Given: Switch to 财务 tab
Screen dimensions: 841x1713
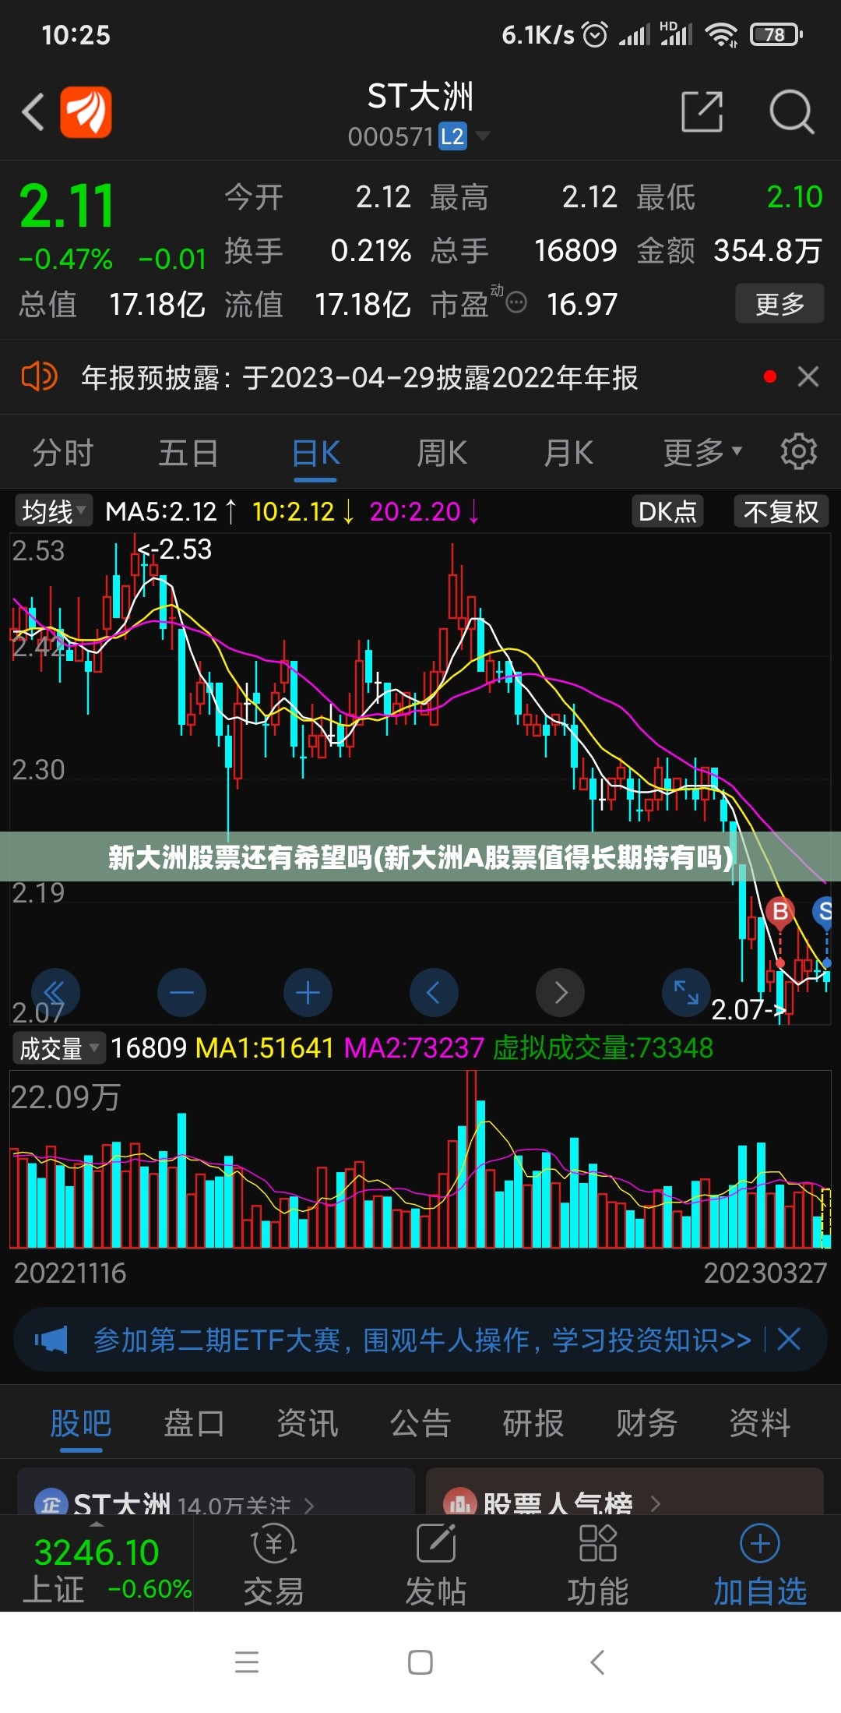Looking at the screenshot, I should point(646,1423).
